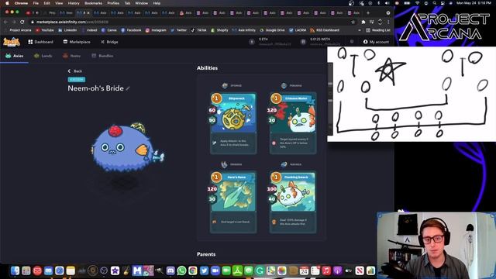Open the RSS Dashboard bookmark
This screenshot has width=496, height=279.
(325, 30)
